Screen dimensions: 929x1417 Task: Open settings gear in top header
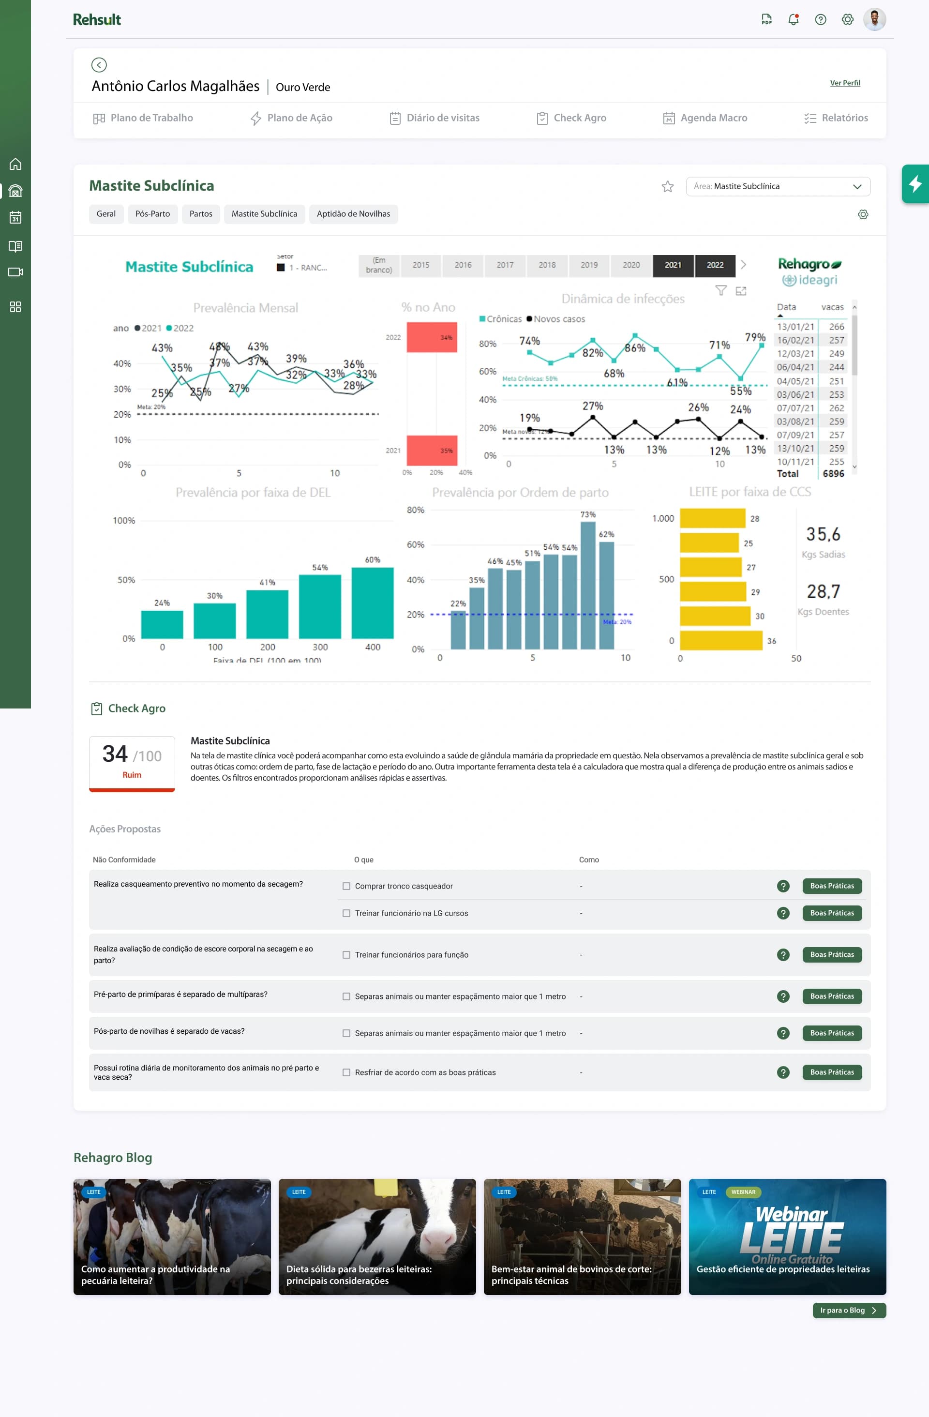[847, 19]
